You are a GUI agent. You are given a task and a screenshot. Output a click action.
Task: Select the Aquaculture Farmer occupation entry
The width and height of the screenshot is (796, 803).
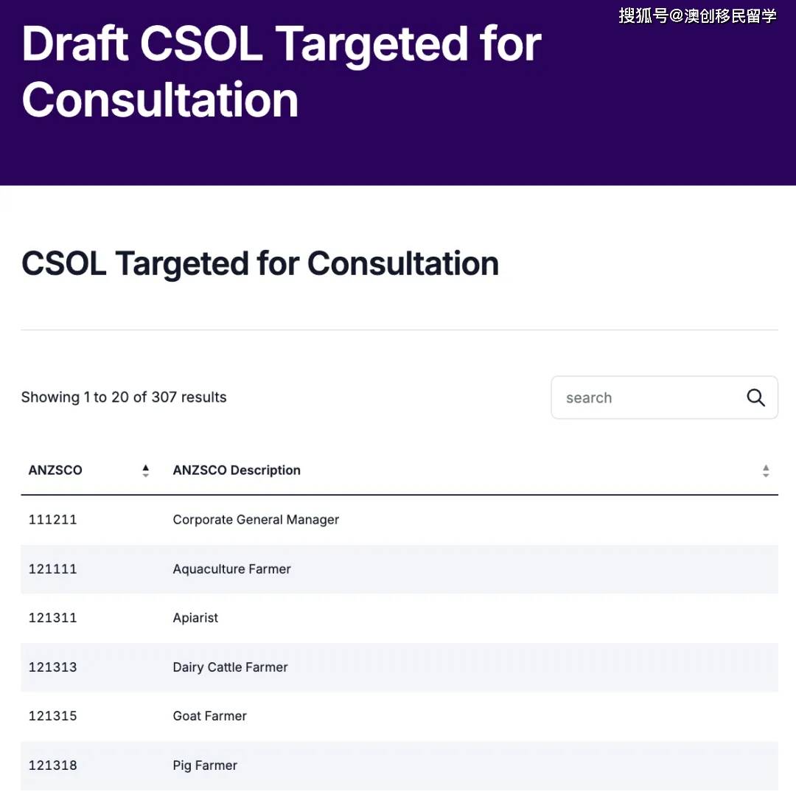tap(231, 569)
